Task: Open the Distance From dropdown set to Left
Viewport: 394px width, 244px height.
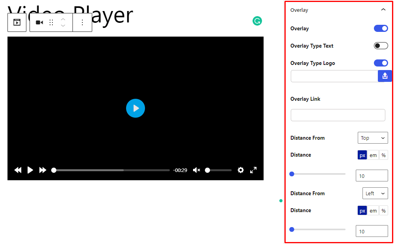Action: pyautogui.click(x=375, y=193)
